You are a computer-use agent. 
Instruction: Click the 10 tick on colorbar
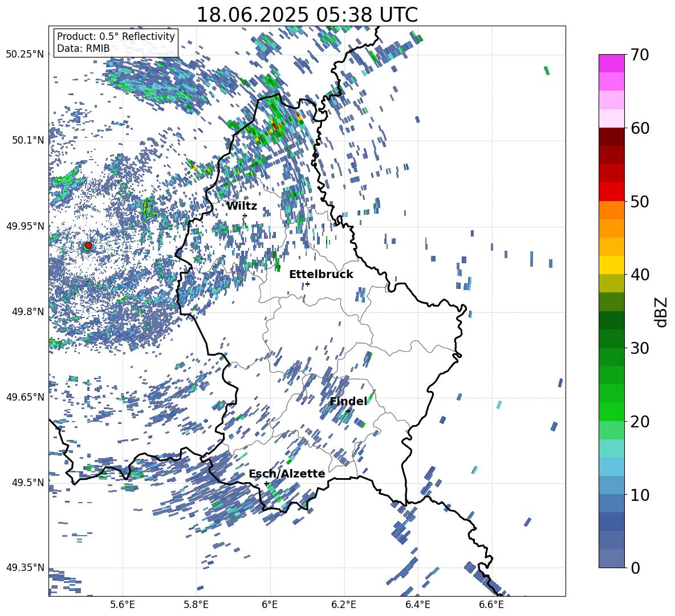pos(640,495)
